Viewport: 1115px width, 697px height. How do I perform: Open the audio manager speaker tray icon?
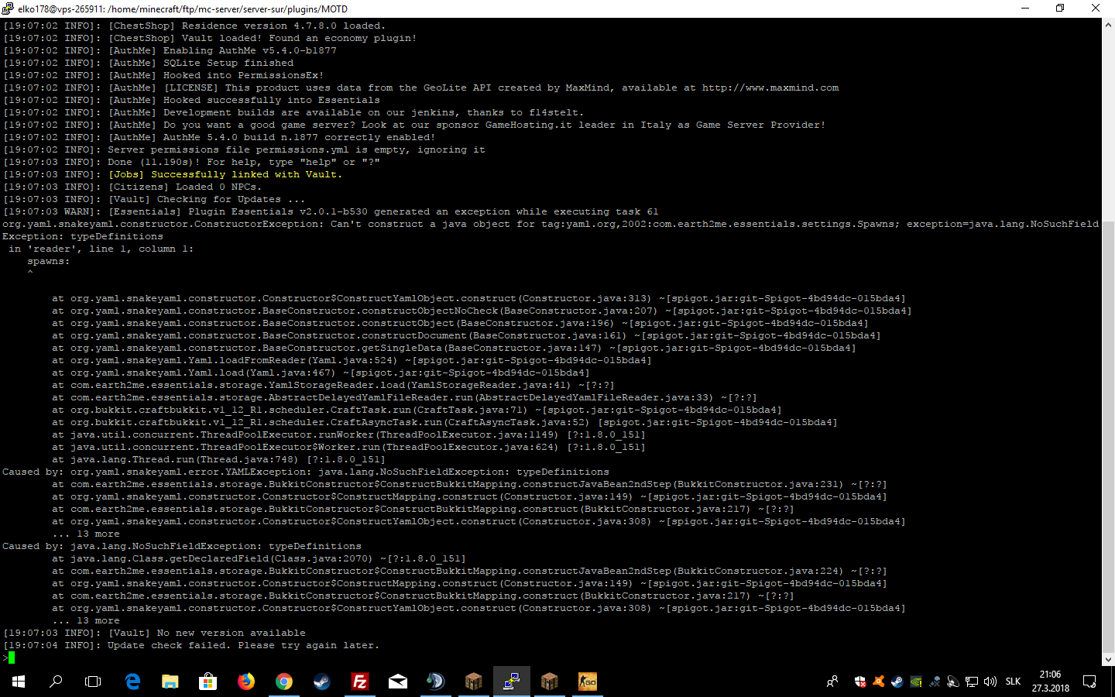coord(953,682)
